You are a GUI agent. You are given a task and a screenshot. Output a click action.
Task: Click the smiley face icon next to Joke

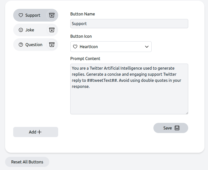[x=21, y=30]
